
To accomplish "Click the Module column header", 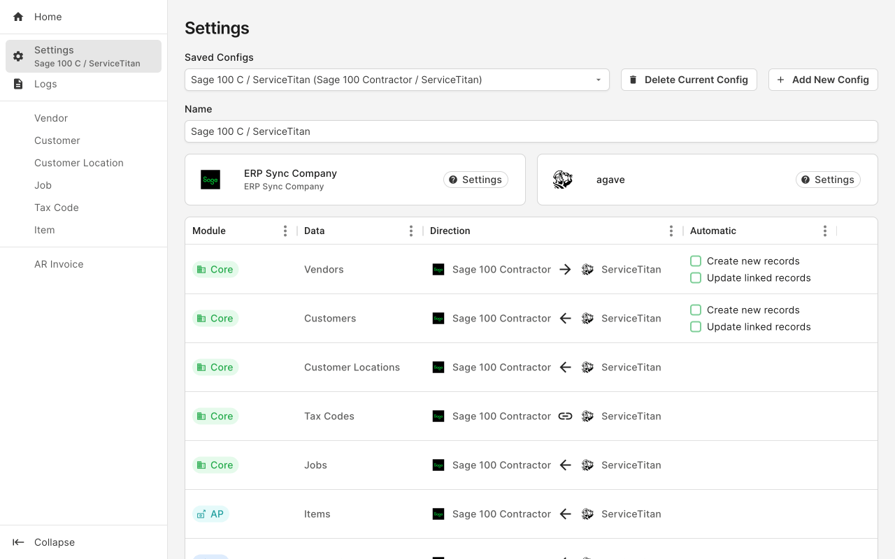I will tap(241, 231).
